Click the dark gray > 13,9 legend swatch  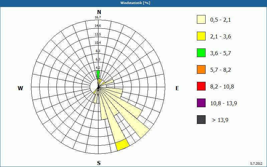(201, 120)
